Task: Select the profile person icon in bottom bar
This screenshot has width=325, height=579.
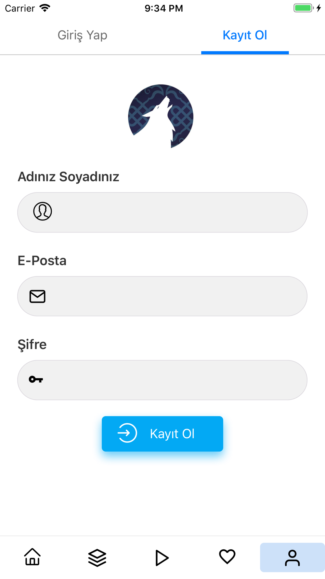Action: coord(292,558)
